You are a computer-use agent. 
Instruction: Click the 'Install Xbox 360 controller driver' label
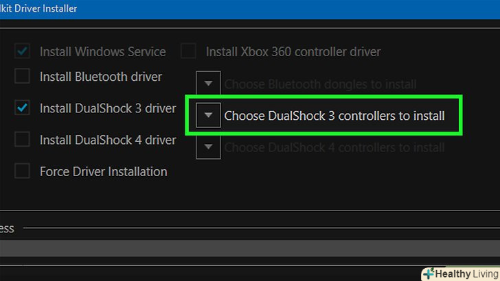(x=293, y=51)
